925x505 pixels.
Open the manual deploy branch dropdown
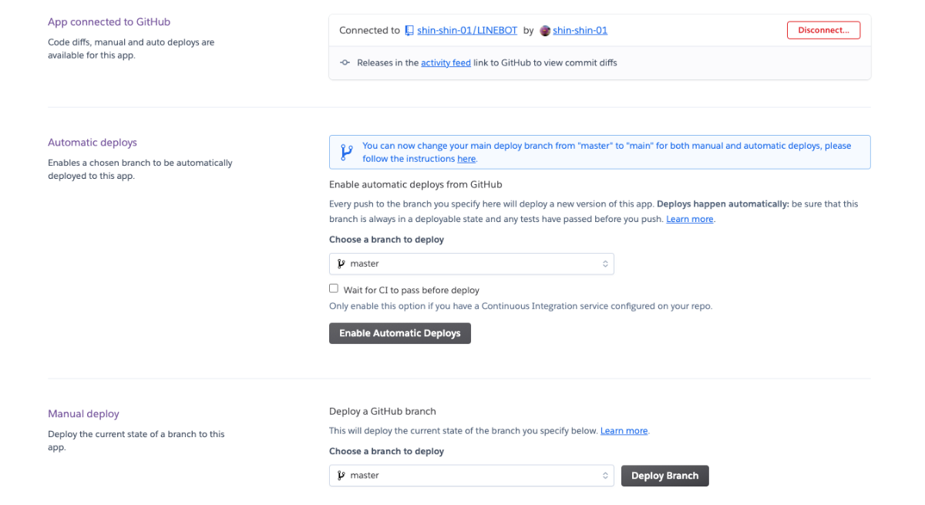471,476
